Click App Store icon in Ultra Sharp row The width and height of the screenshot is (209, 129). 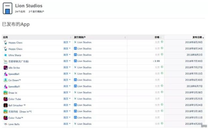tap(75, 54)
